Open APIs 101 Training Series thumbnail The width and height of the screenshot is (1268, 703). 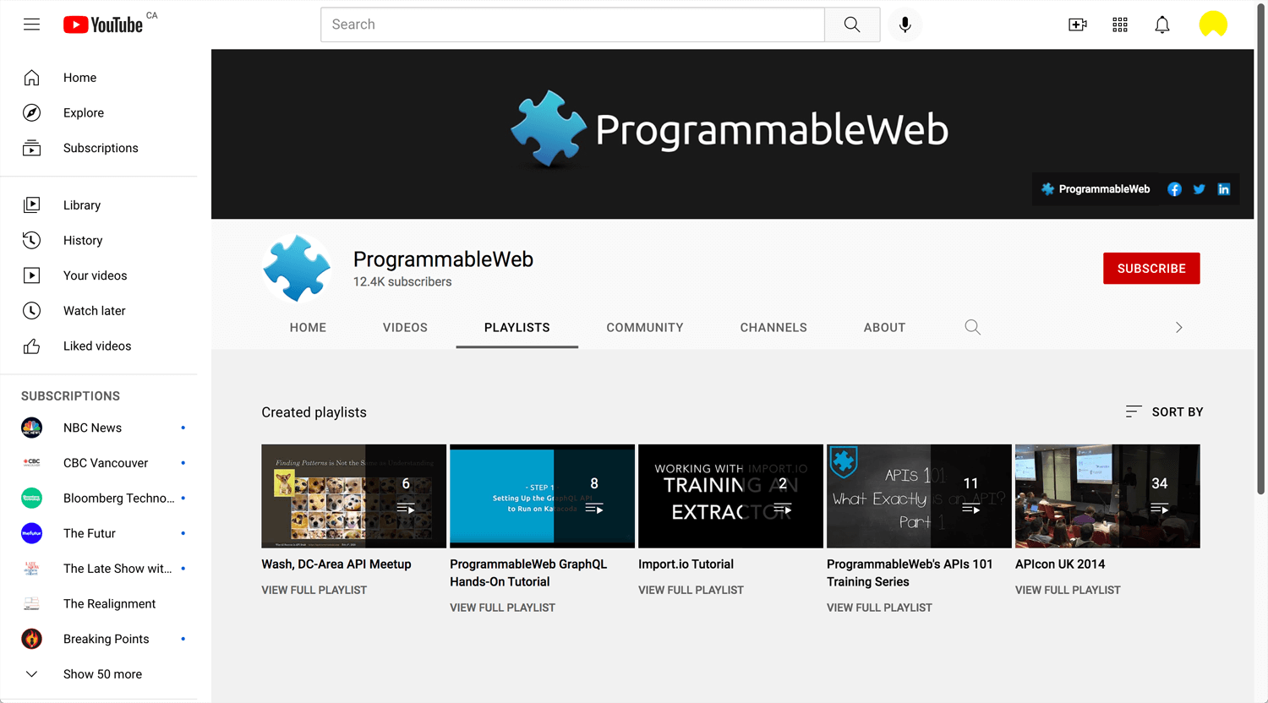[x=919, y=496]
